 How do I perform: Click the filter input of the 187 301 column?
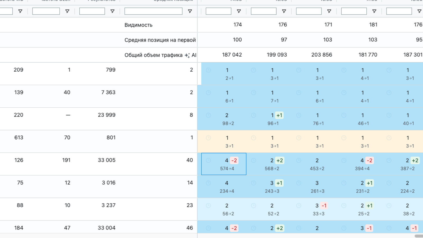pyautogui.click(x=399, y=11)
